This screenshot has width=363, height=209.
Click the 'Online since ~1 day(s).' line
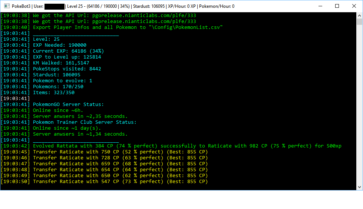(51, 128)
